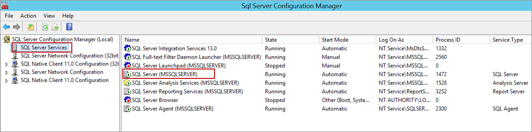Select SQL Server Agent (MSSQLSERVER) row
532x132 pixels.
pos(172,109)
